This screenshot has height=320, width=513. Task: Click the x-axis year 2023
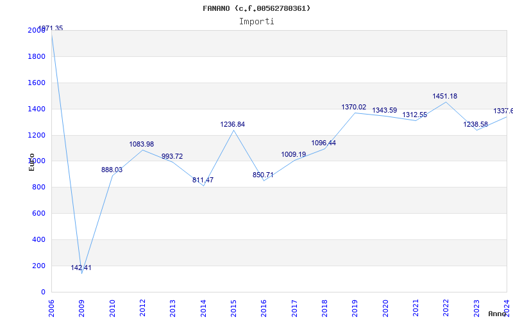476,308
